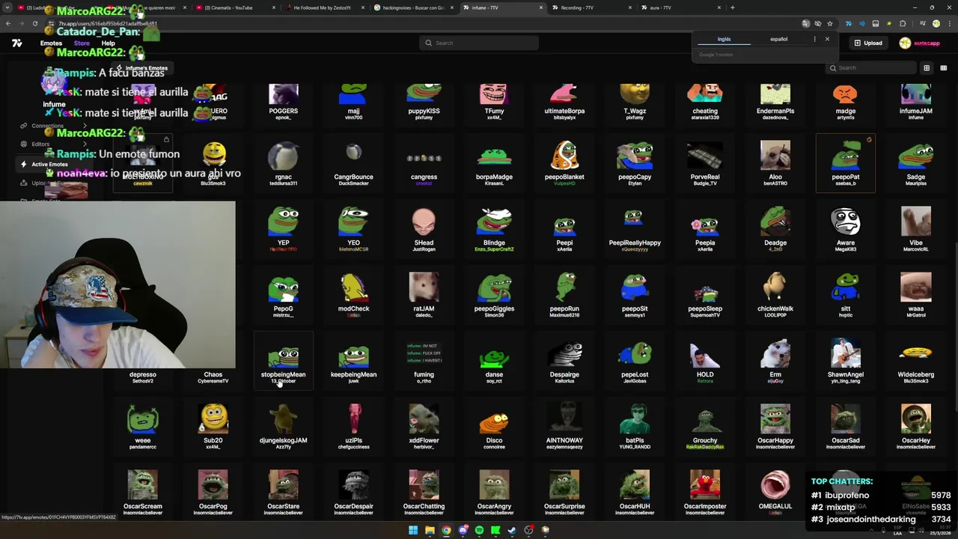Image resolution: width=958 pixels, height=539 pixels.
Task: Switch to the aura - 7TV tab
Action: (681, 7)
